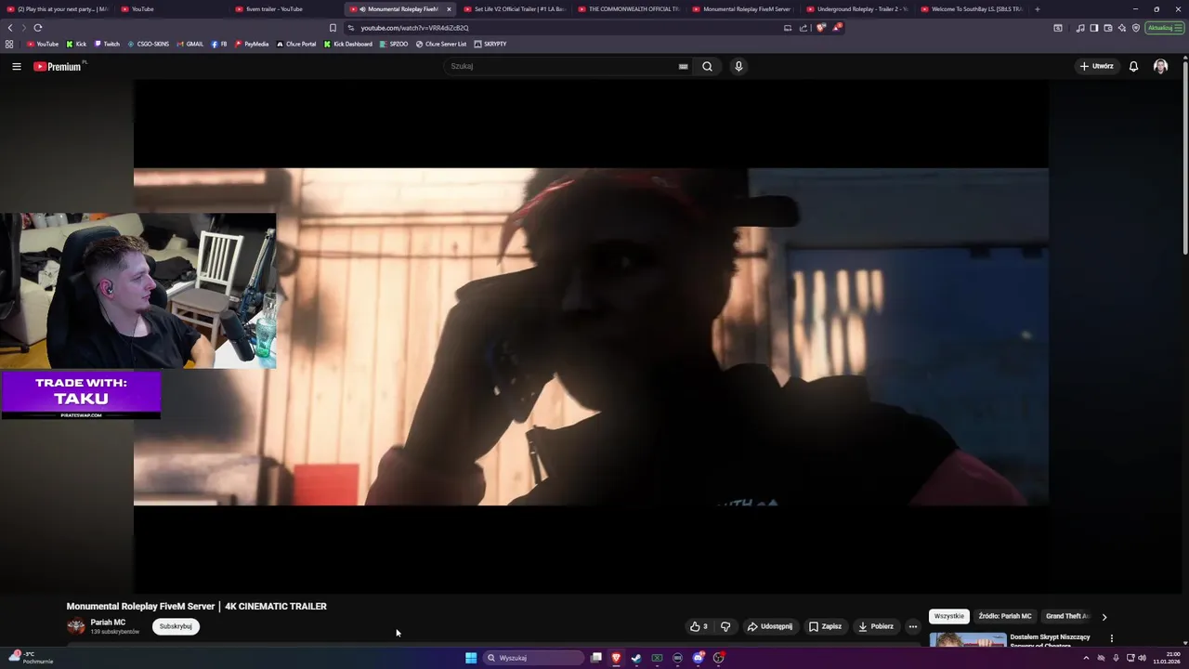Viewport: 1189px width, 669px height.
Task: Open Discord from taskbar
Action: tap(698, 658)
